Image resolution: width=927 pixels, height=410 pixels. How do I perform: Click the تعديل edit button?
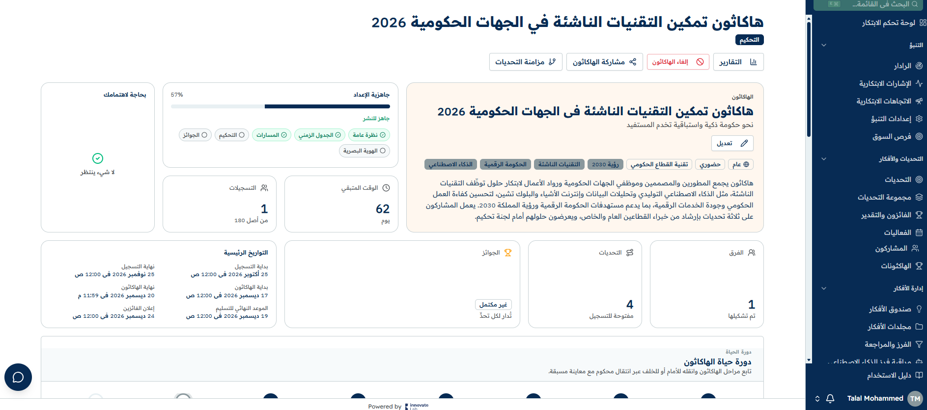(732, 143)
